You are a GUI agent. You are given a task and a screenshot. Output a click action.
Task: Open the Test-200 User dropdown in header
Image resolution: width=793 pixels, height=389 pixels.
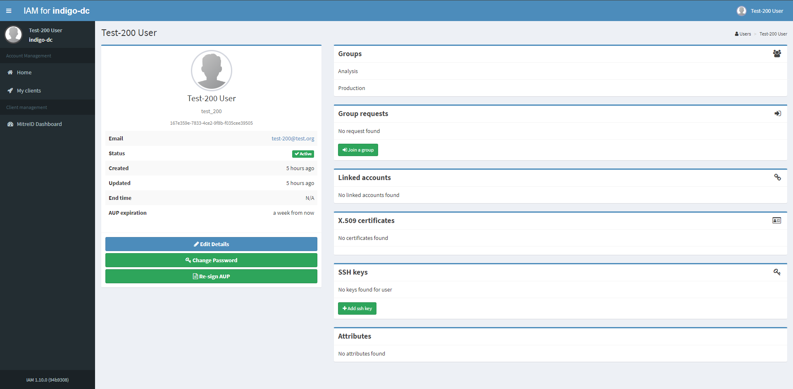coord(767,11)
